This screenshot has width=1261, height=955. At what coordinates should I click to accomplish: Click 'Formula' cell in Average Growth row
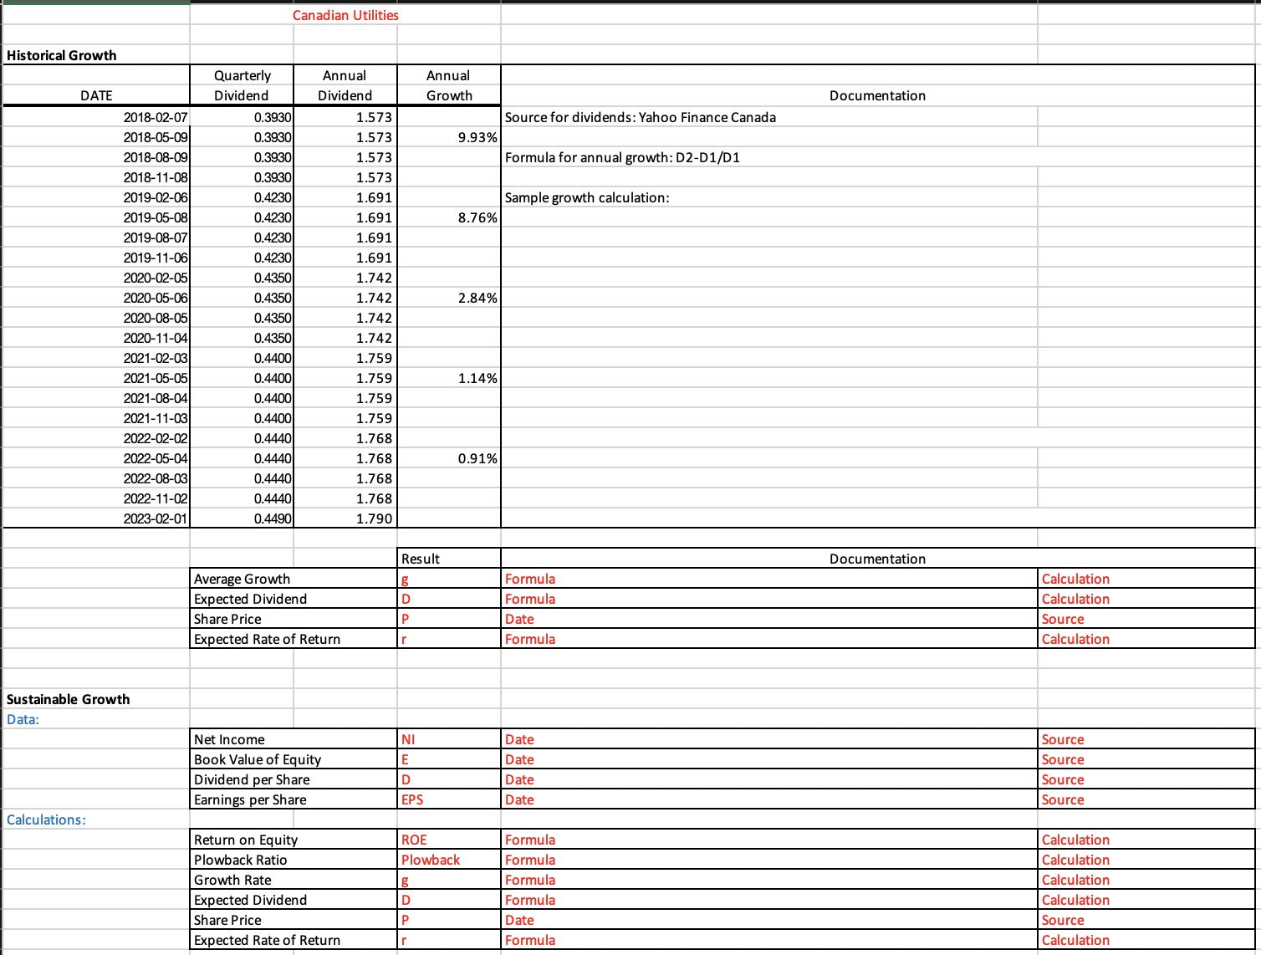coord(769,579)
